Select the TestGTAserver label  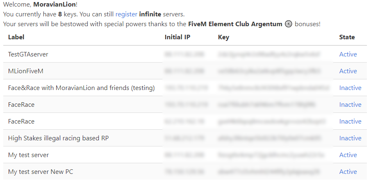pos(28,54)
